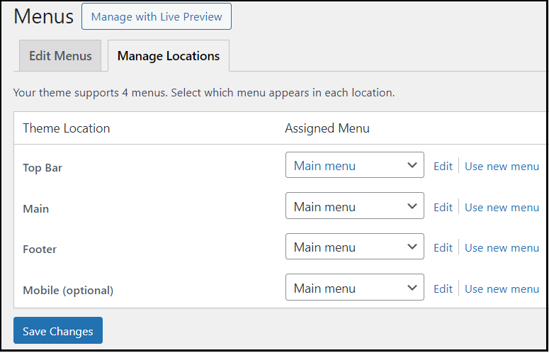549x353 pixels.
Task: Choose Use new menu in Footer row
Action: pos(502,248)
